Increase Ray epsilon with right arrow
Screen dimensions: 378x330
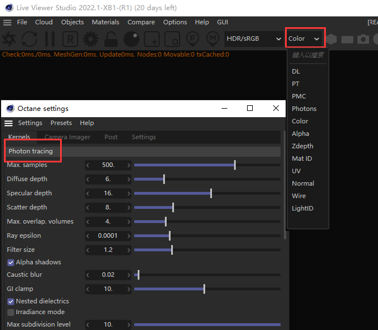point(129,236)
